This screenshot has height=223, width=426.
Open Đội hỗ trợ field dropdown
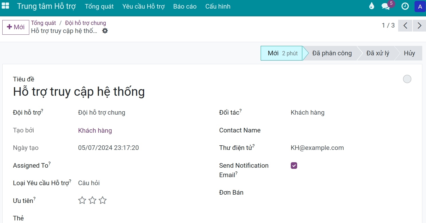click(141, 113)
